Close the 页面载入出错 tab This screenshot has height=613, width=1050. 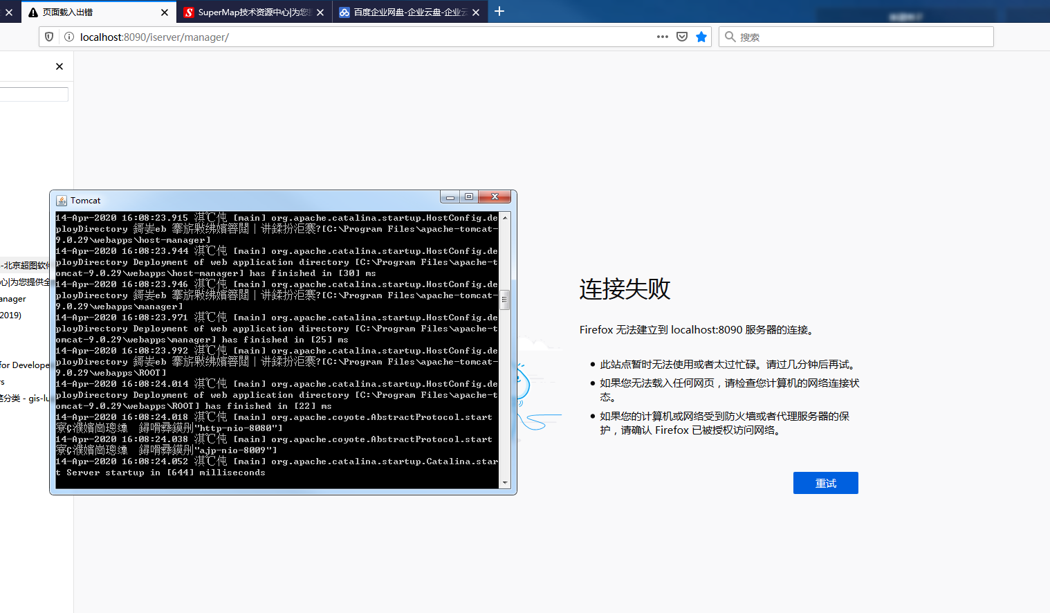(165, 12)
